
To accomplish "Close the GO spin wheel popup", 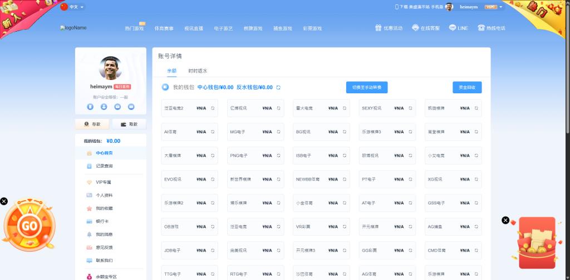I will pos(4,201).
